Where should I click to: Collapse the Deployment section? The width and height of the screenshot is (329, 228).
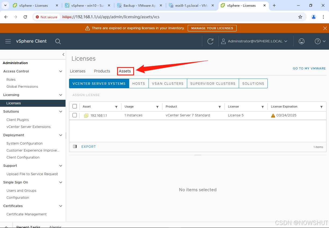point(61,135)
